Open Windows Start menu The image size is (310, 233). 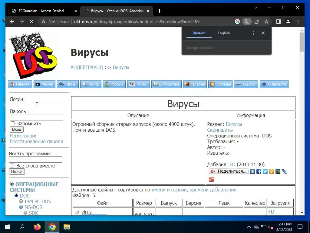click(7, 227)
